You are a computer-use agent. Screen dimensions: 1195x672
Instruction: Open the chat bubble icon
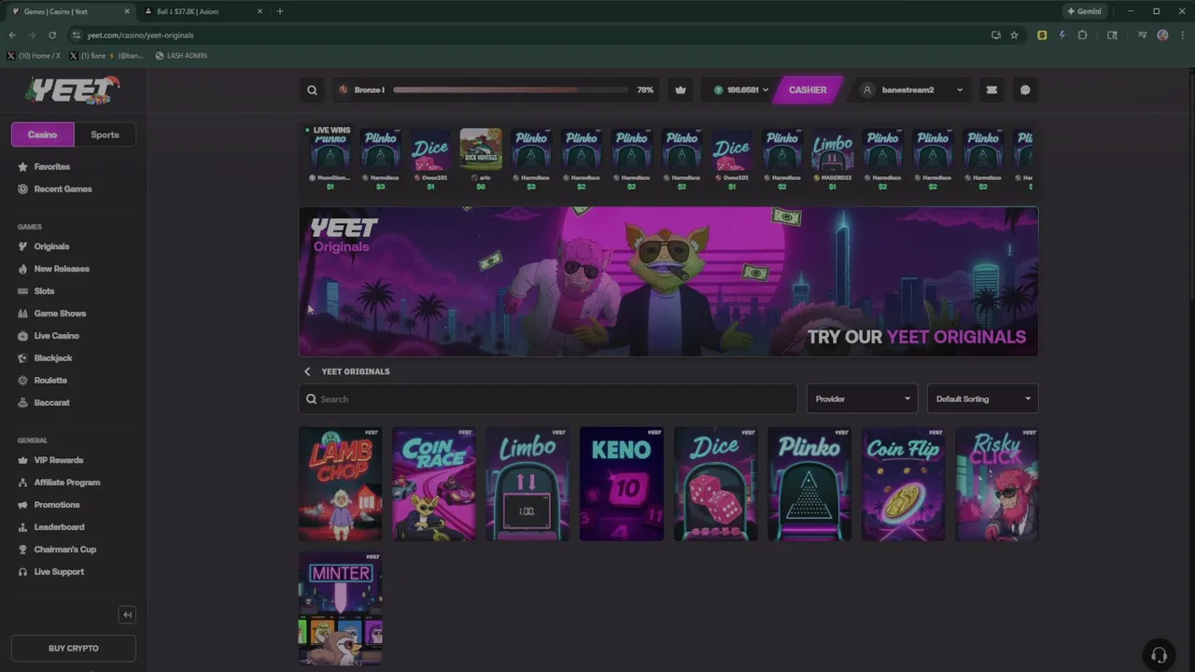[1025, 91]
